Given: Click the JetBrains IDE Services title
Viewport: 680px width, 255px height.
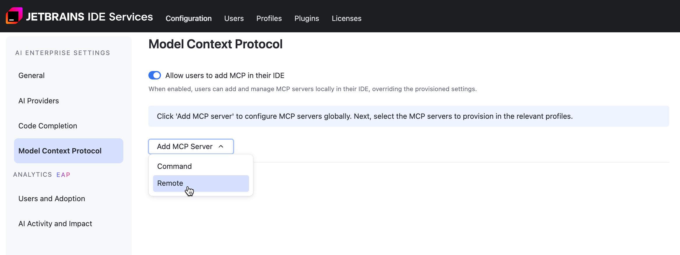Looking at the screenshot, I should pos(89,17).
